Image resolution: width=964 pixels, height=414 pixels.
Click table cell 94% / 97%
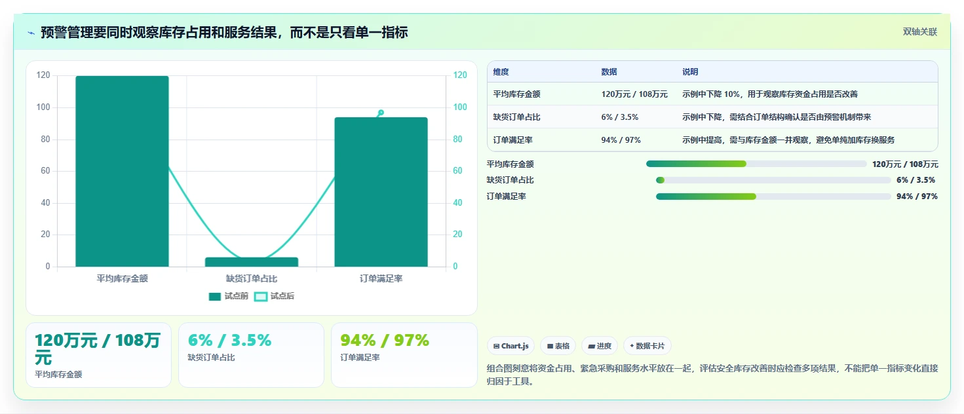pos(621,140)
